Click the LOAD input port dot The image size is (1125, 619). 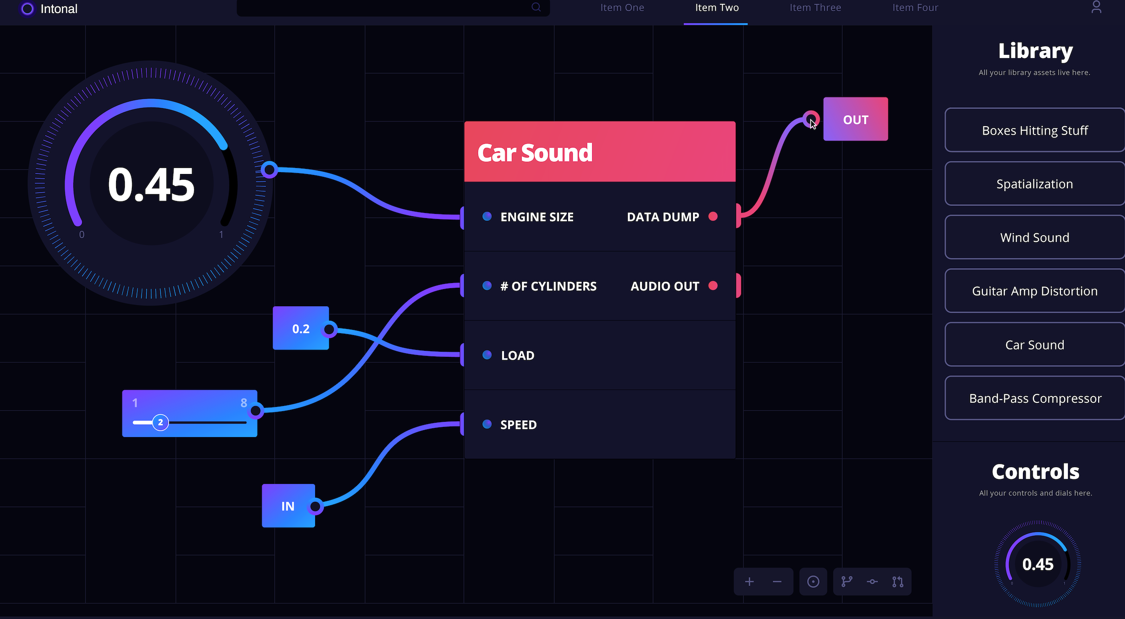coord(487,355)
